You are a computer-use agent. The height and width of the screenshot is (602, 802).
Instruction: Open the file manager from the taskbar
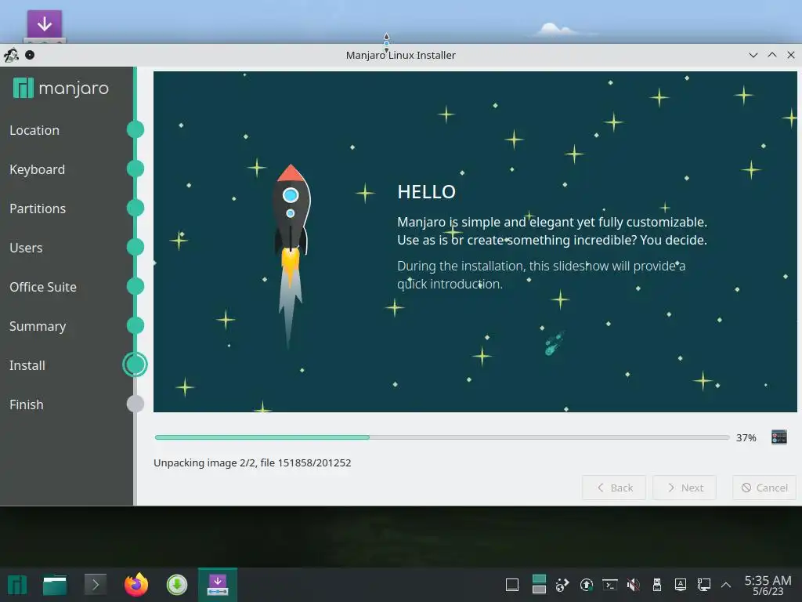tap(55, 585)
